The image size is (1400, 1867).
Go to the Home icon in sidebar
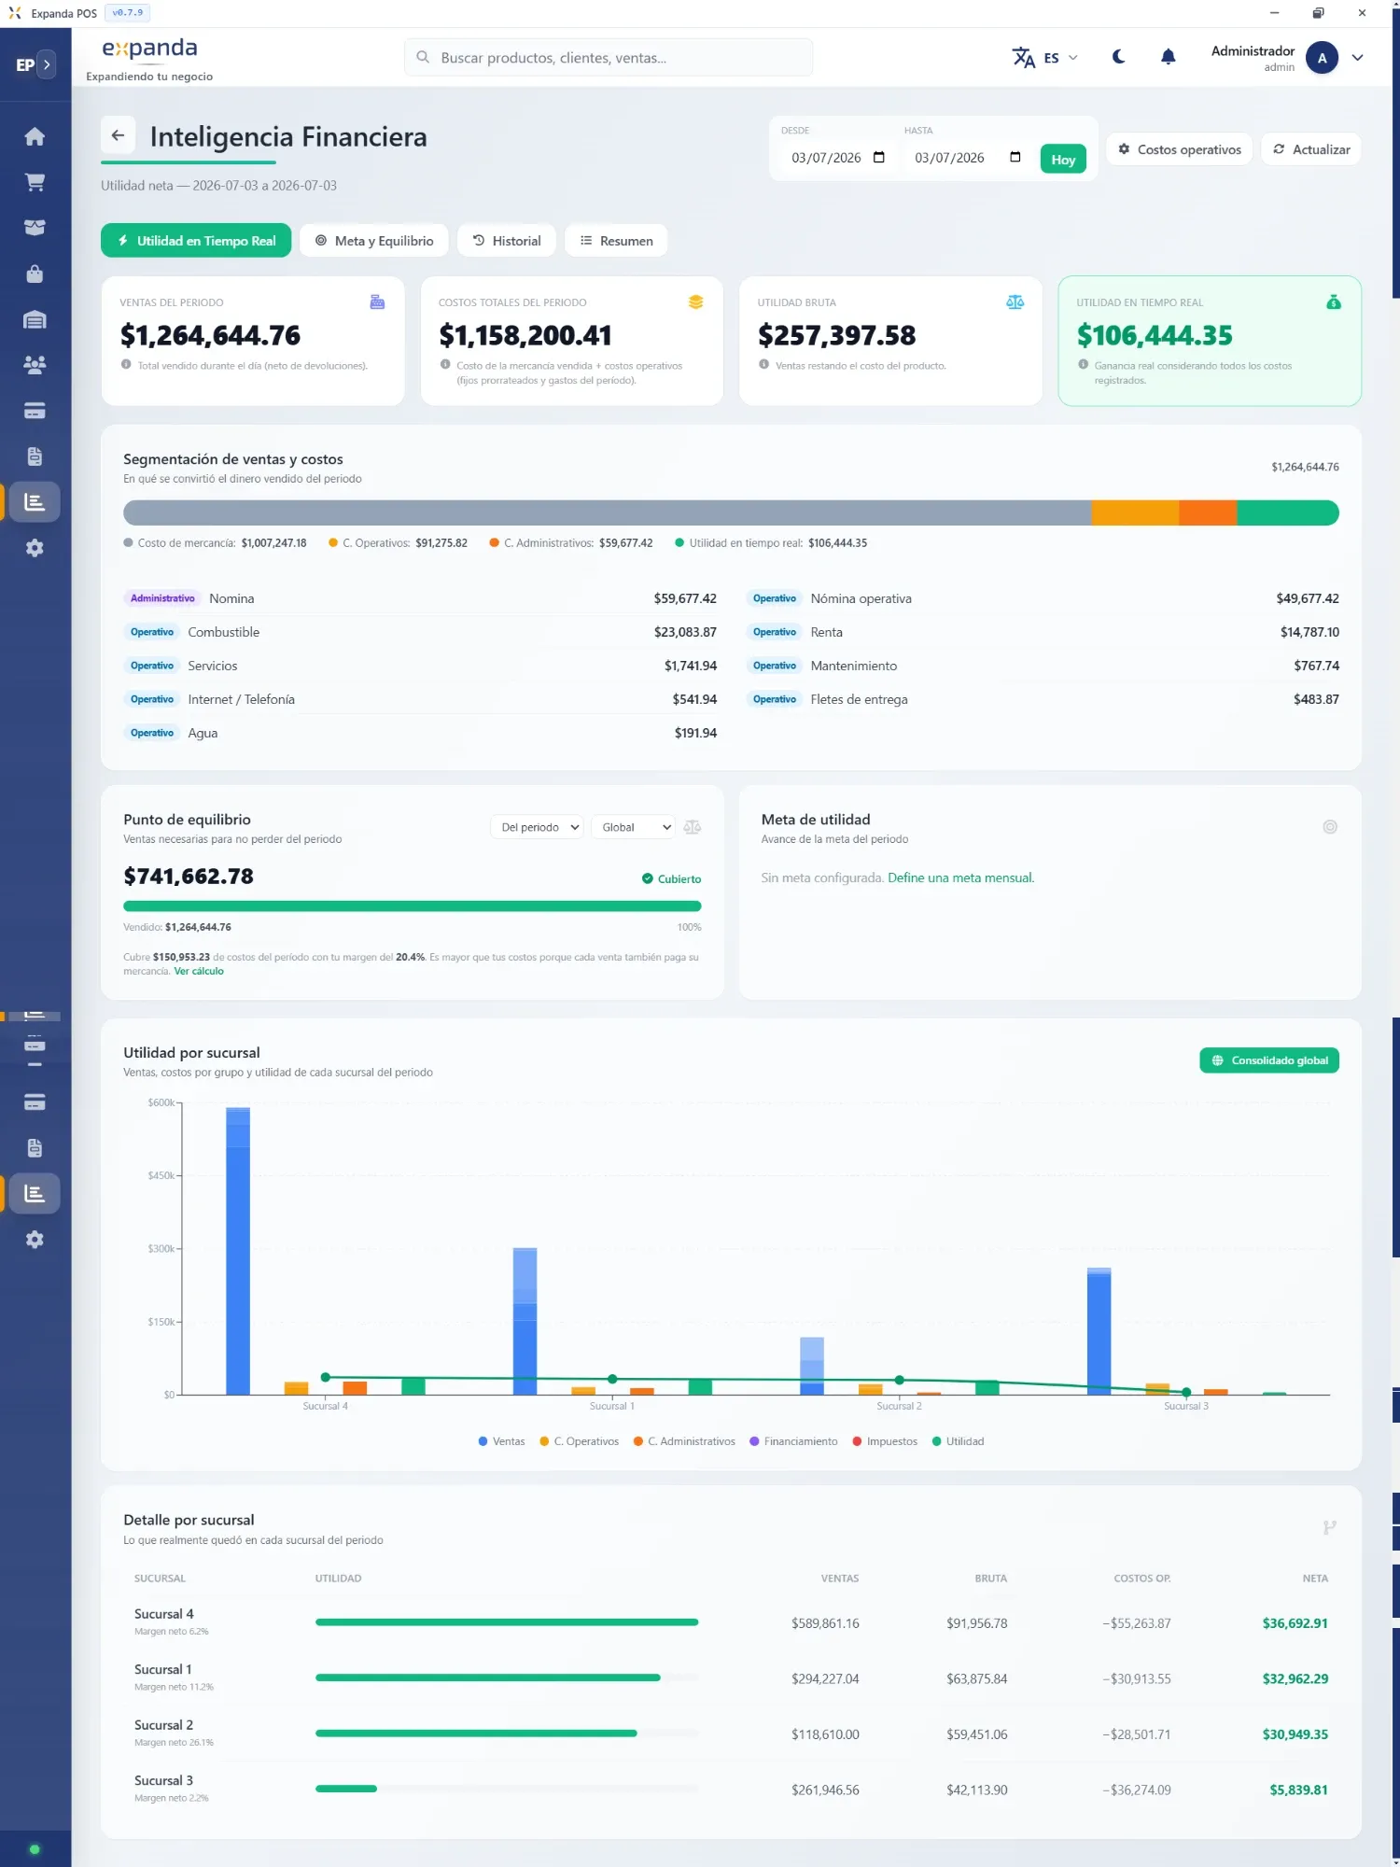click(35, 136)
